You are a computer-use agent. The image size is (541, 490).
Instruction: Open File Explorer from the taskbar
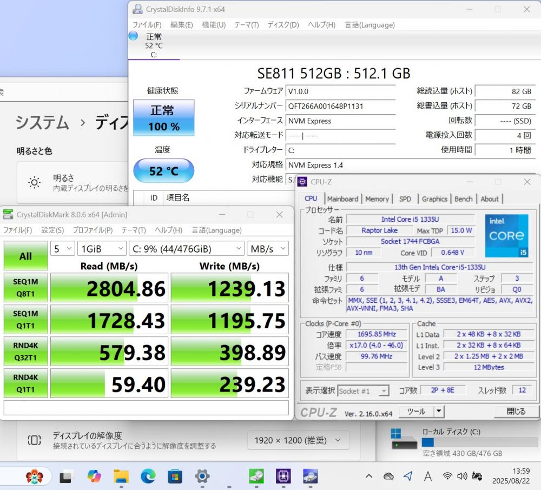[x=121, y=476]
